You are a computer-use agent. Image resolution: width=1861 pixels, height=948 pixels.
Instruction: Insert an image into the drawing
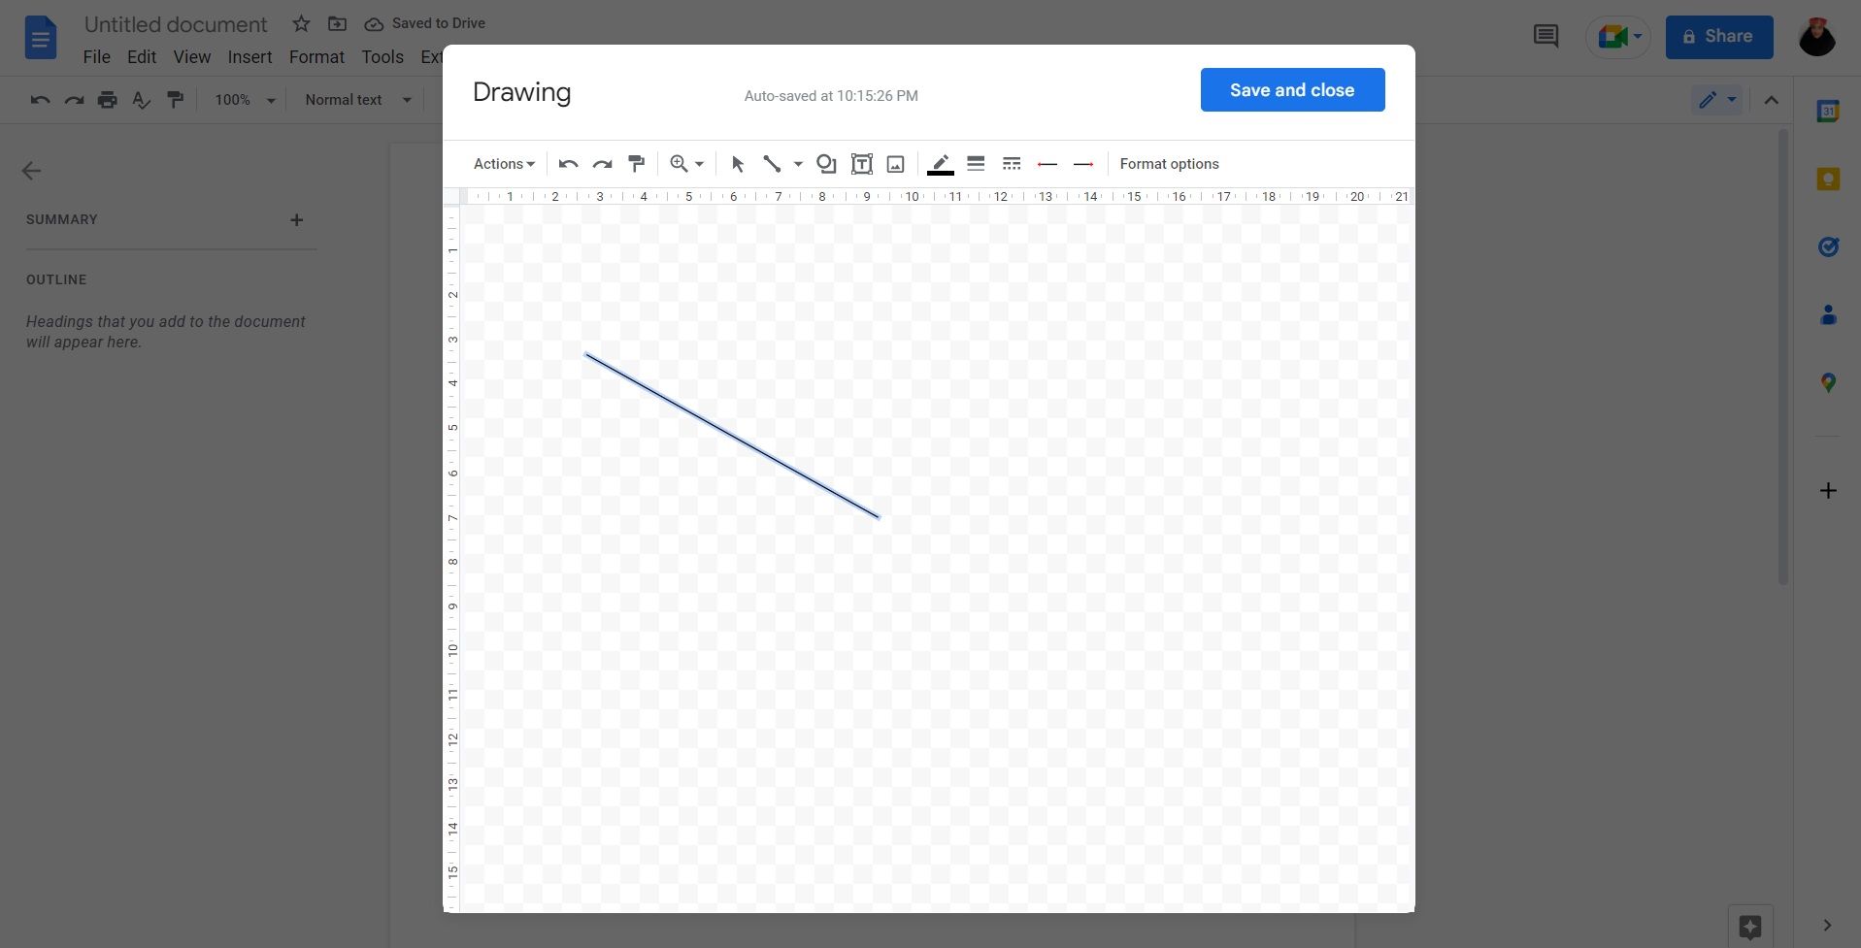tap(894, 163)
